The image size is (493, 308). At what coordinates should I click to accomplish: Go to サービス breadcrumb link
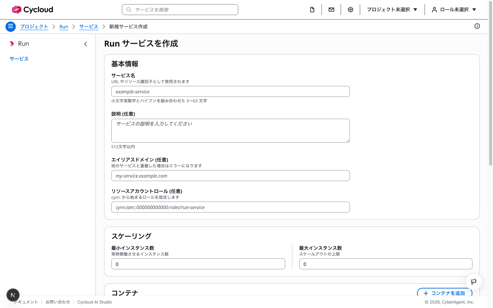[89, 26]
